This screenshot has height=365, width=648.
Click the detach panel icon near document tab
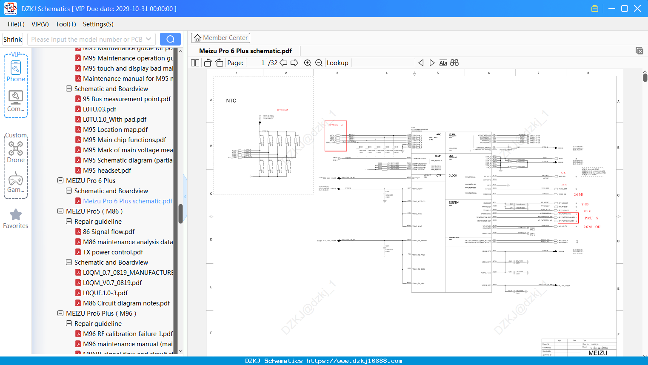[x=639, y=51]
